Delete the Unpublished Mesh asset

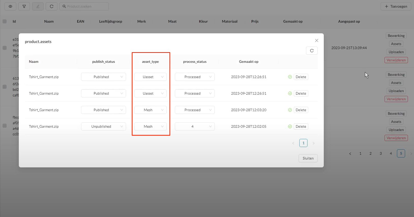tap(301, 126)
